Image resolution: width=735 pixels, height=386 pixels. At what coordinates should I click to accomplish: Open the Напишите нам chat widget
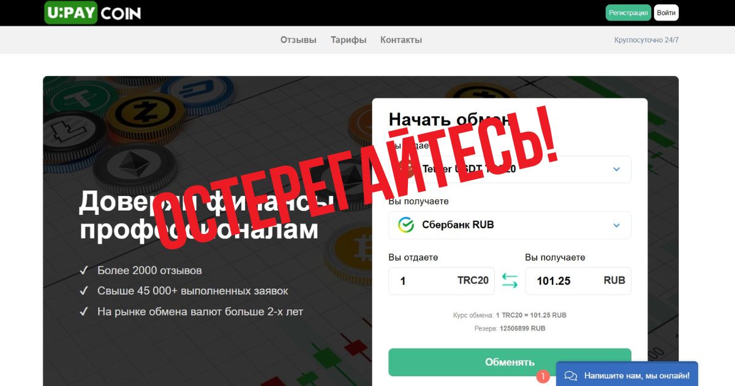pos(627,375)
